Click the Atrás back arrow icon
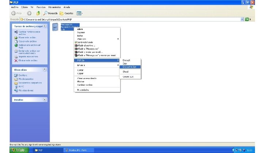 [x=14, y=13]
